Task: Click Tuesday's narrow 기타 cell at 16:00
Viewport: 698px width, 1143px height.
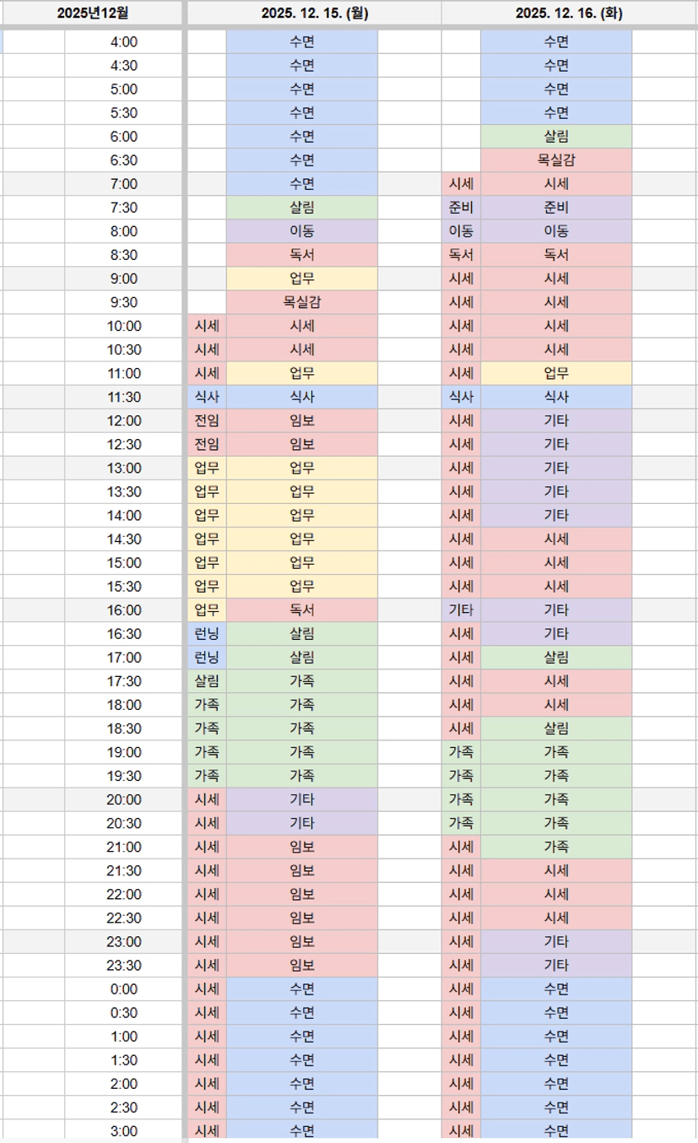Action: [x=461, y=610]
